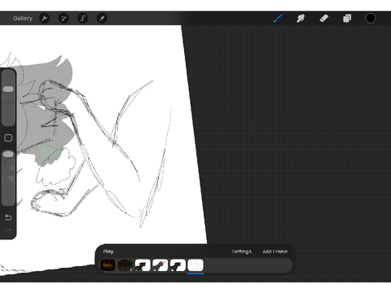Open the Adjustments magic wand menu
This screenshot has width=391, height=293.
coord(64,19)
